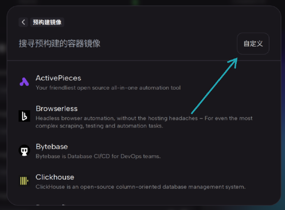This screenshot has width=285, height=210.
Task: Choose the yellow Clickhouse bars icon
Action: click(24, 181)
